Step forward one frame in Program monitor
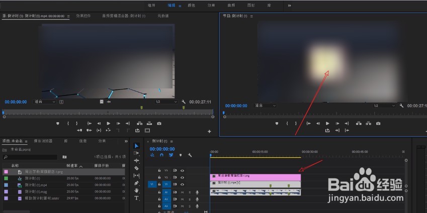The width and height of the screenshot is (427, 213). [x=337, y=124]
